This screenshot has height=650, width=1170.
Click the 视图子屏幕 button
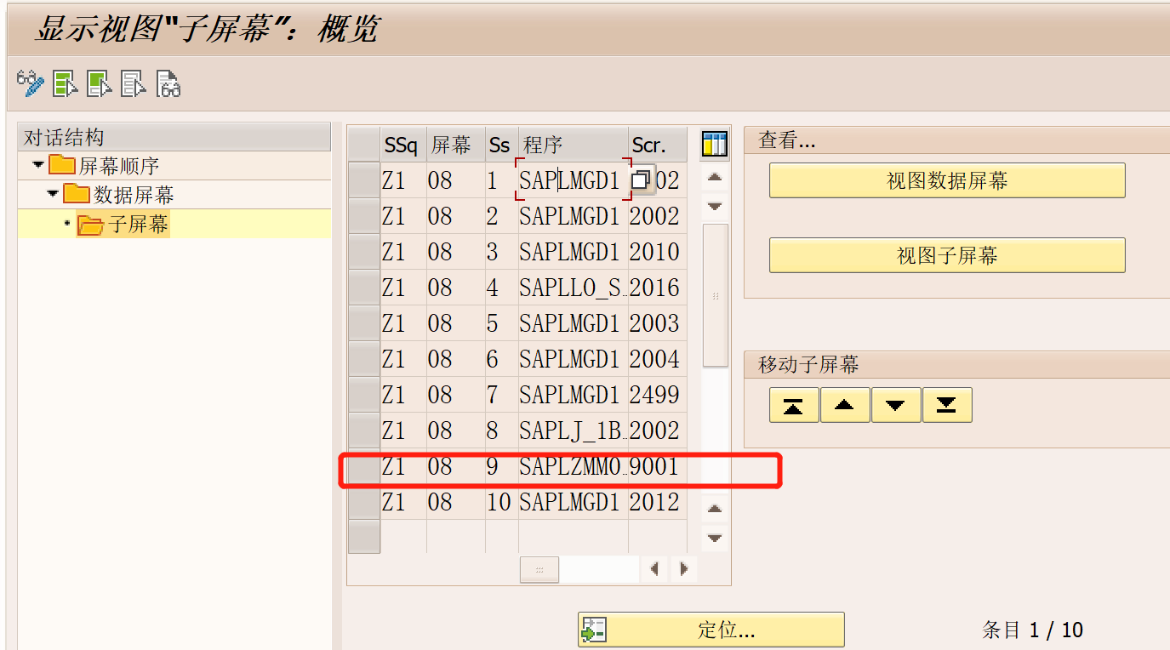tap(947, 255)
